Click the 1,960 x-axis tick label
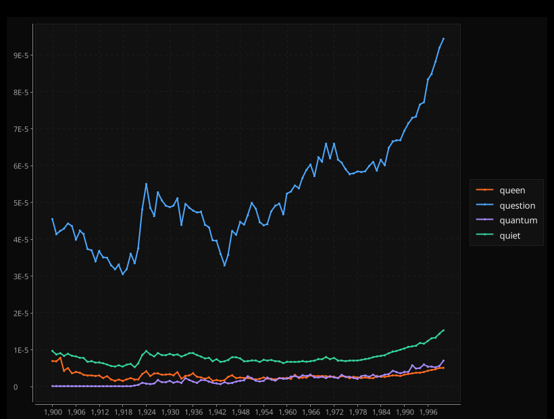Viewport: 554px width, 419px height. 287,412
